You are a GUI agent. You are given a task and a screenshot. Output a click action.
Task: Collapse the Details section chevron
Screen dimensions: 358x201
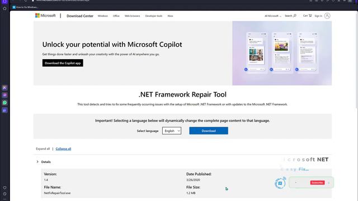(x=37, y=161)
